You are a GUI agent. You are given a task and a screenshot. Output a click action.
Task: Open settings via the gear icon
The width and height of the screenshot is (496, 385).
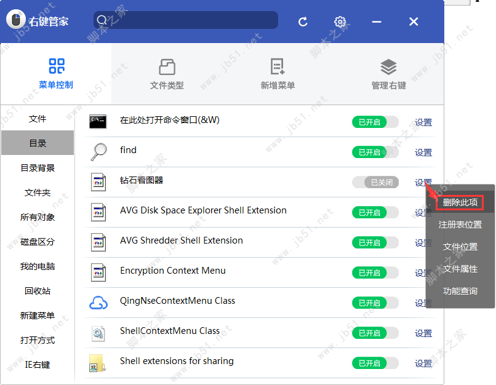340,21
